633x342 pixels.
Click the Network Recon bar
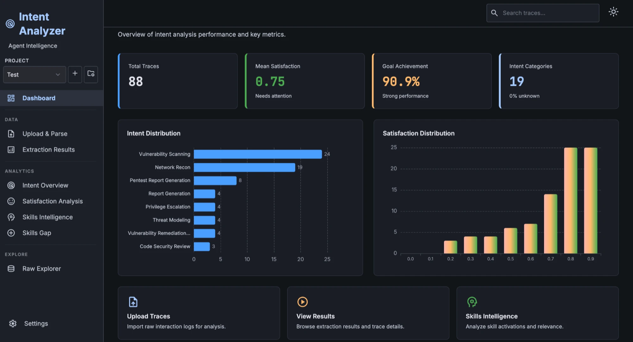(x=244, y=167)
